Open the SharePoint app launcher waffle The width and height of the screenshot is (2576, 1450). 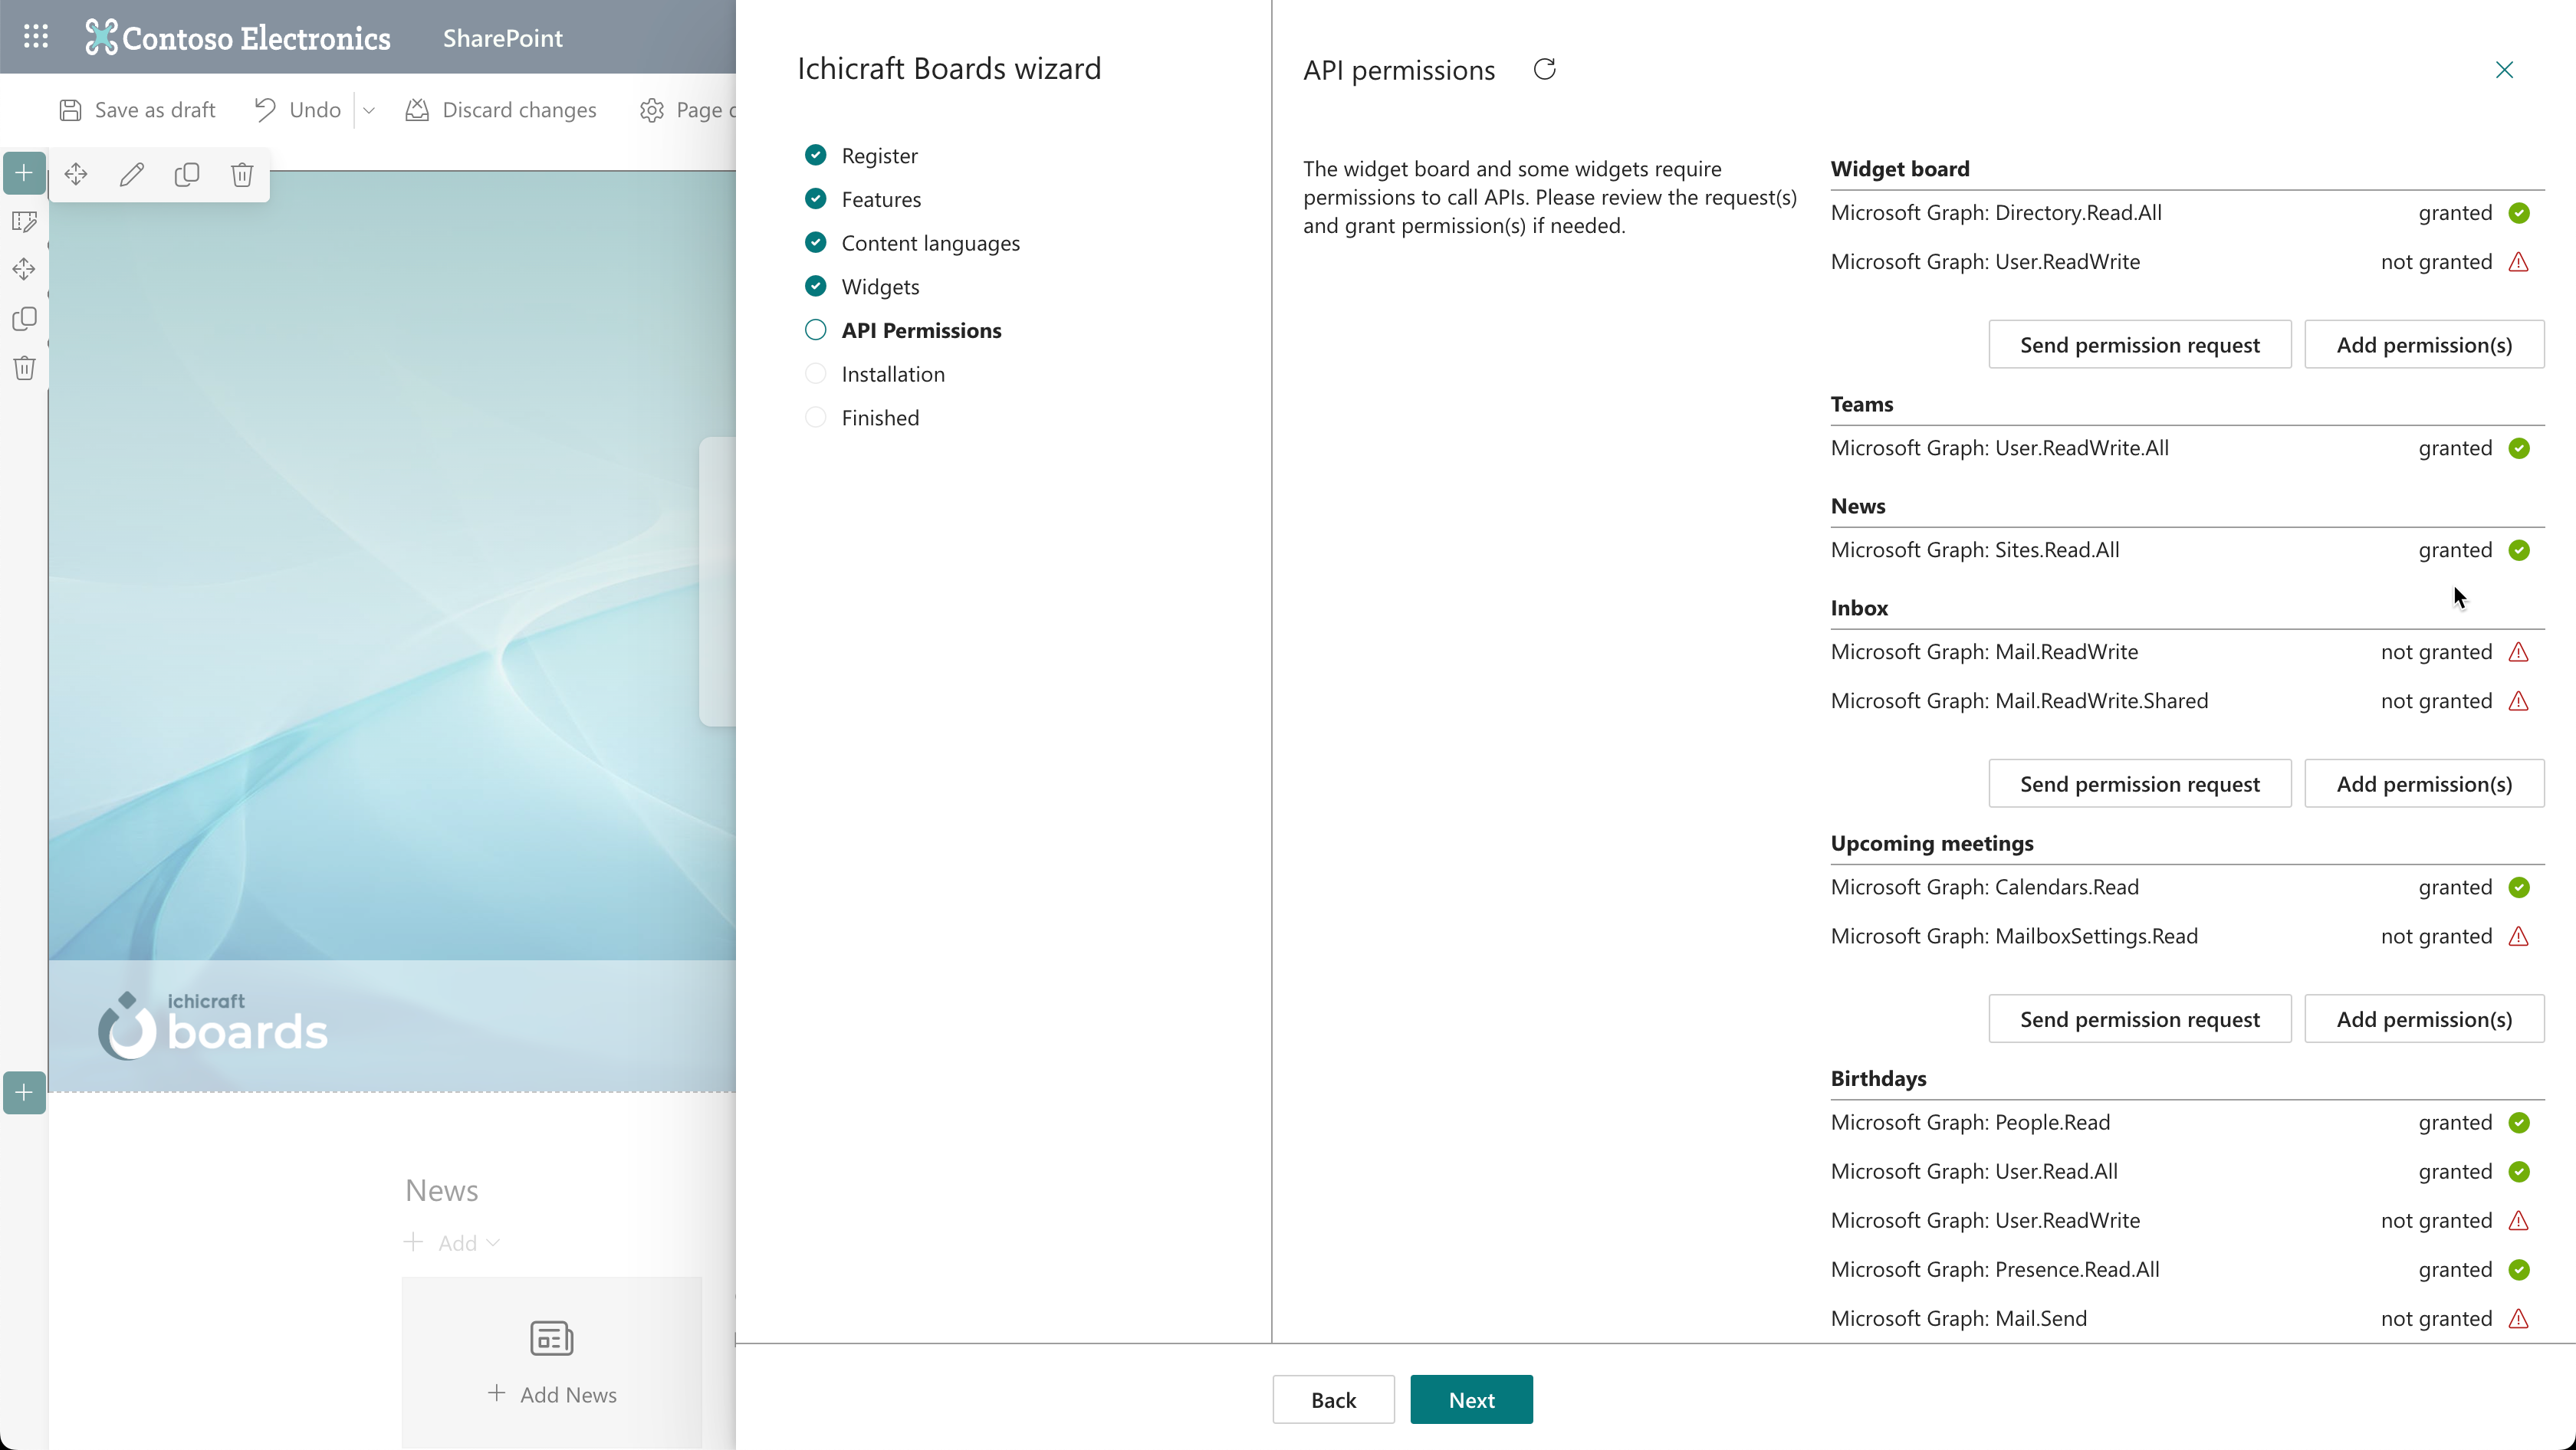pos(36,37)
